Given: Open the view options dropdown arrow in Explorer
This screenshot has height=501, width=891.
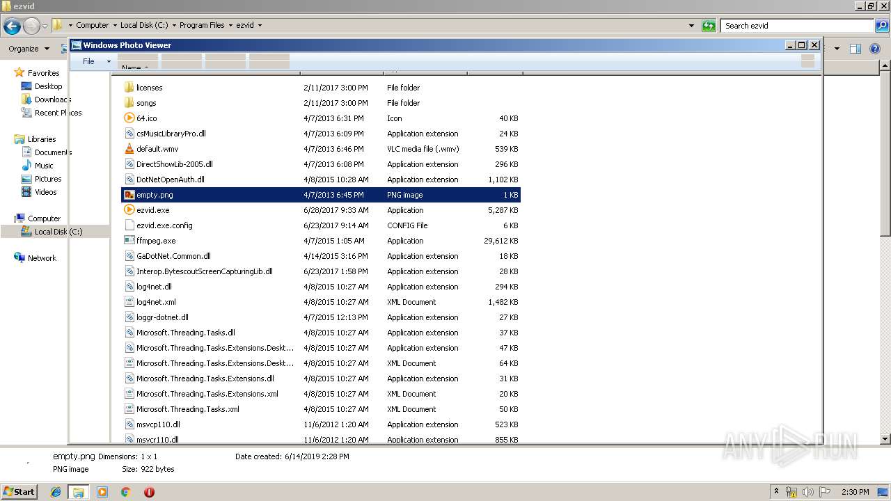Looking at the screenshot, I should click(x=837, y=49).
